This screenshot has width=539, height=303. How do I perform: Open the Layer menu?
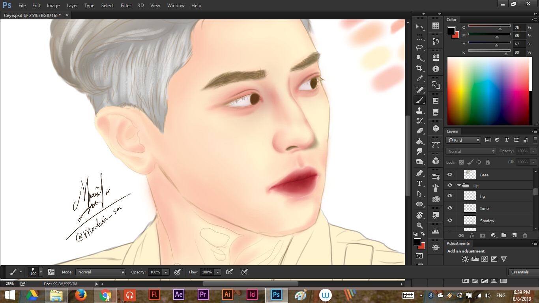(72, 6)
